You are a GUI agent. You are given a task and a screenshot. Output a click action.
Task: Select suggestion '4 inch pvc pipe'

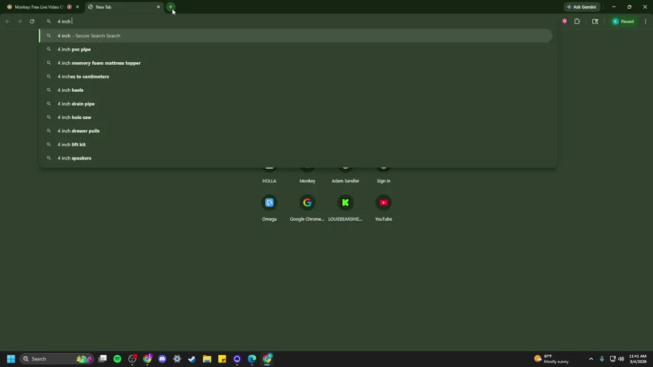click(x=296, y=49)
